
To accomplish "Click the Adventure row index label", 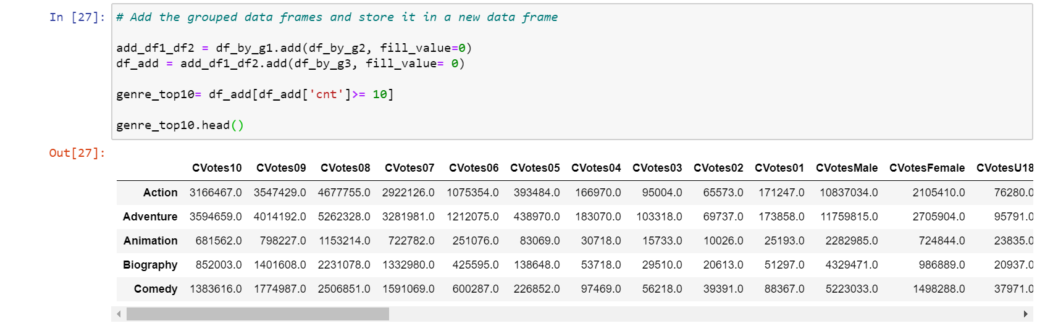I will 150,217.
